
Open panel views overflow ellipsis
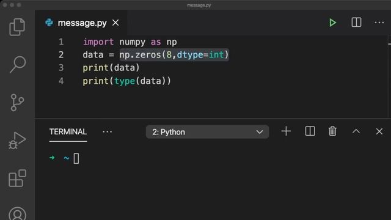(x=108, y=132)
